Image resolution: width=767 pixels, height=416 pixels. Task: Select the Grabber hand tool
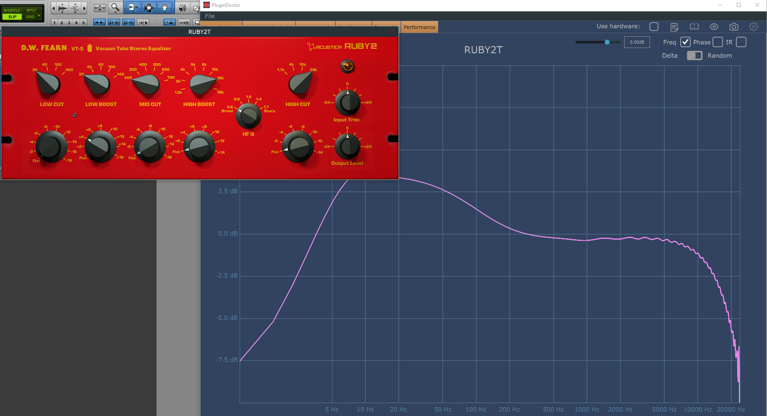pyautogui.click(x=165, y=7)
